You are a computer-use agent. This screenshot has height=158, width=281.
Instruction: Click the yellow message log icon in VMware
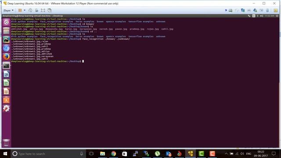(x=276, y=11)
